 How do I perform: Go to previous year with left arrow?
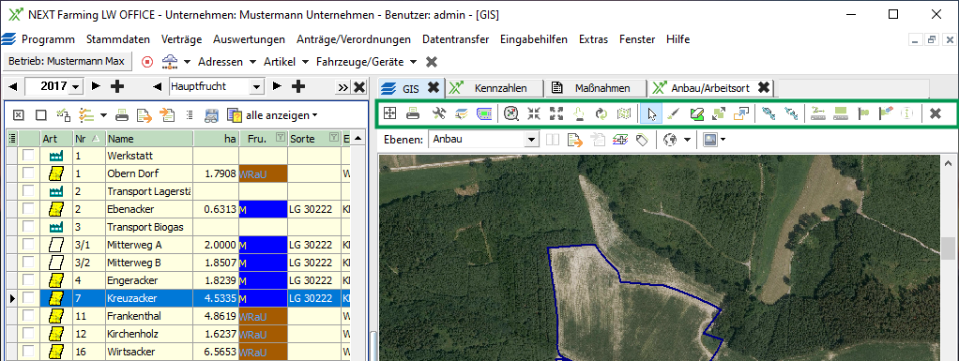point(13,87)
